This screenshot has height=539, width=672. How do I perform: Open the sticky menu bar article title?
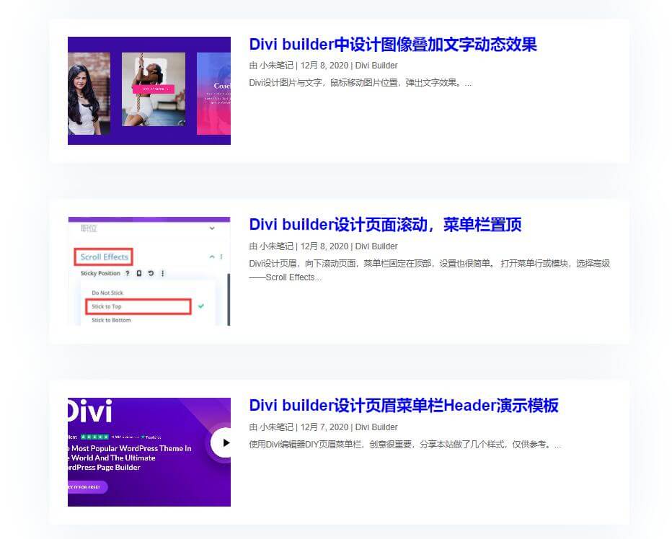click(385, 225)
